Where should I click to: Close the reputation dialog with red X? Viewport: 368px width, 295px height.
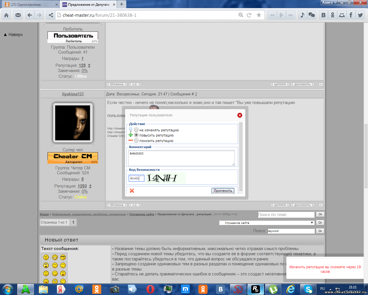pyautogui.click(x=239, y=115)
